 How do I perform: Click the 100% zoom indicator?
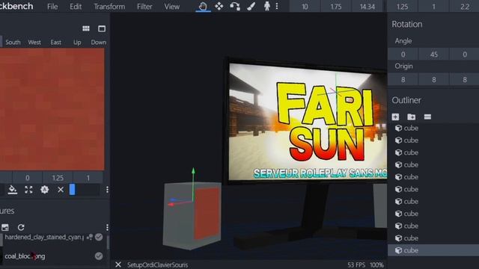(376, 265)
